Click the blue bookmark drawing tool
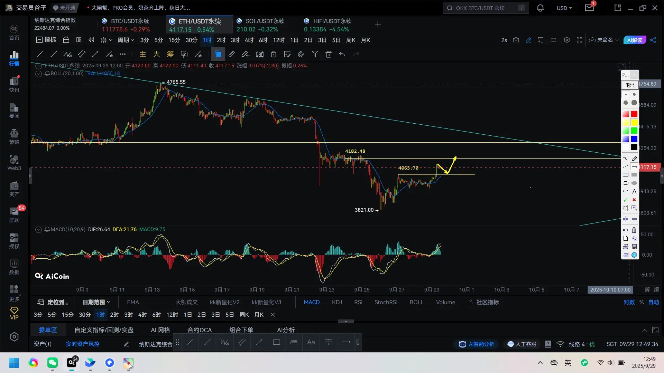 click(x=218, y=54)
